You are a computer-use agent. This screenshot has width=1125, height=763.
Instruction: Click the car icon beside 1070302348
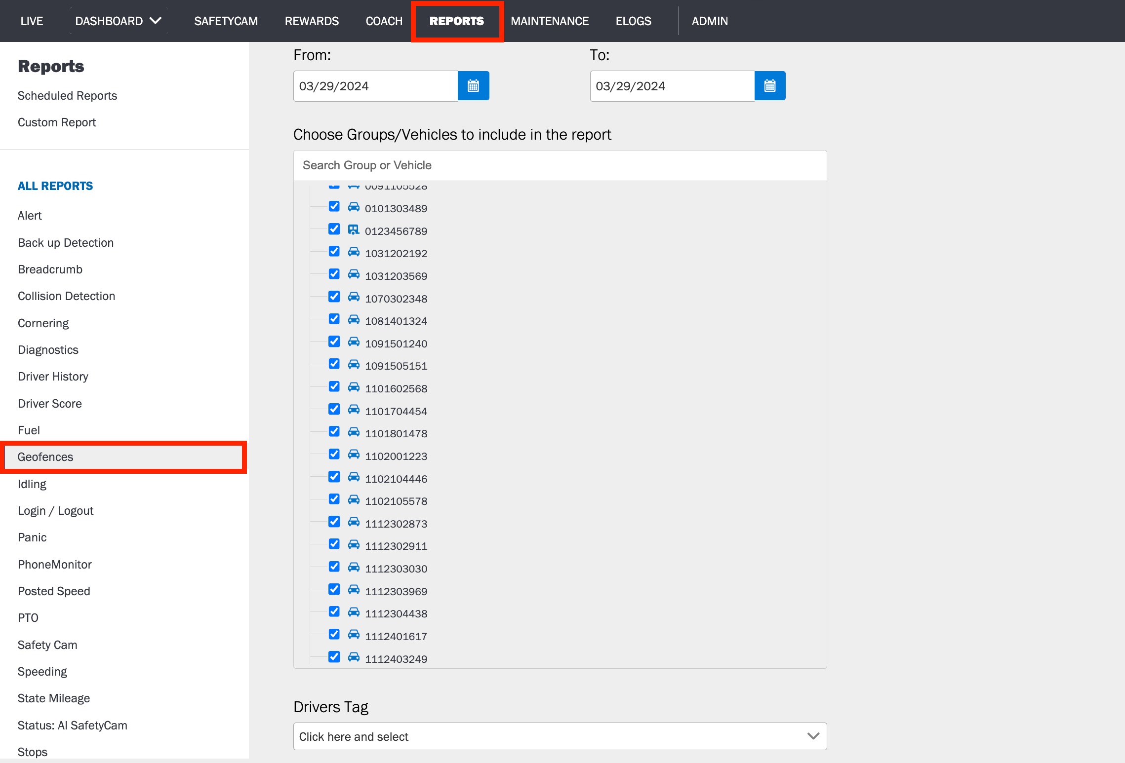354,298
